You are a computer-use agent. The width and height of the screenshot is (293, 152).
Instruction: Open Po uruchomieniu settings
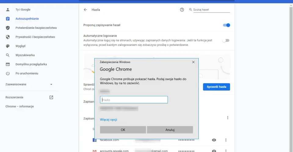click(x=27, y=73)
